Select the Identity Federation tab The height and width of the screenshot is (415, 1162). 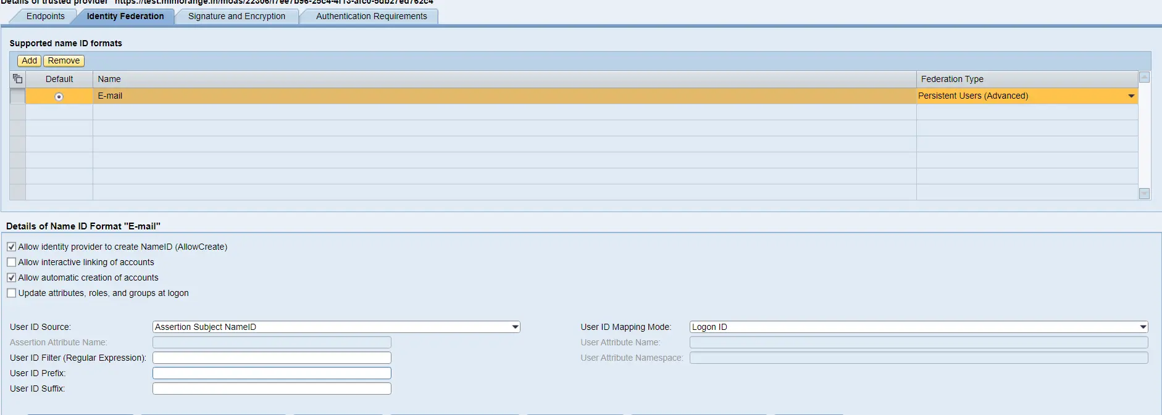click(125, 16)
